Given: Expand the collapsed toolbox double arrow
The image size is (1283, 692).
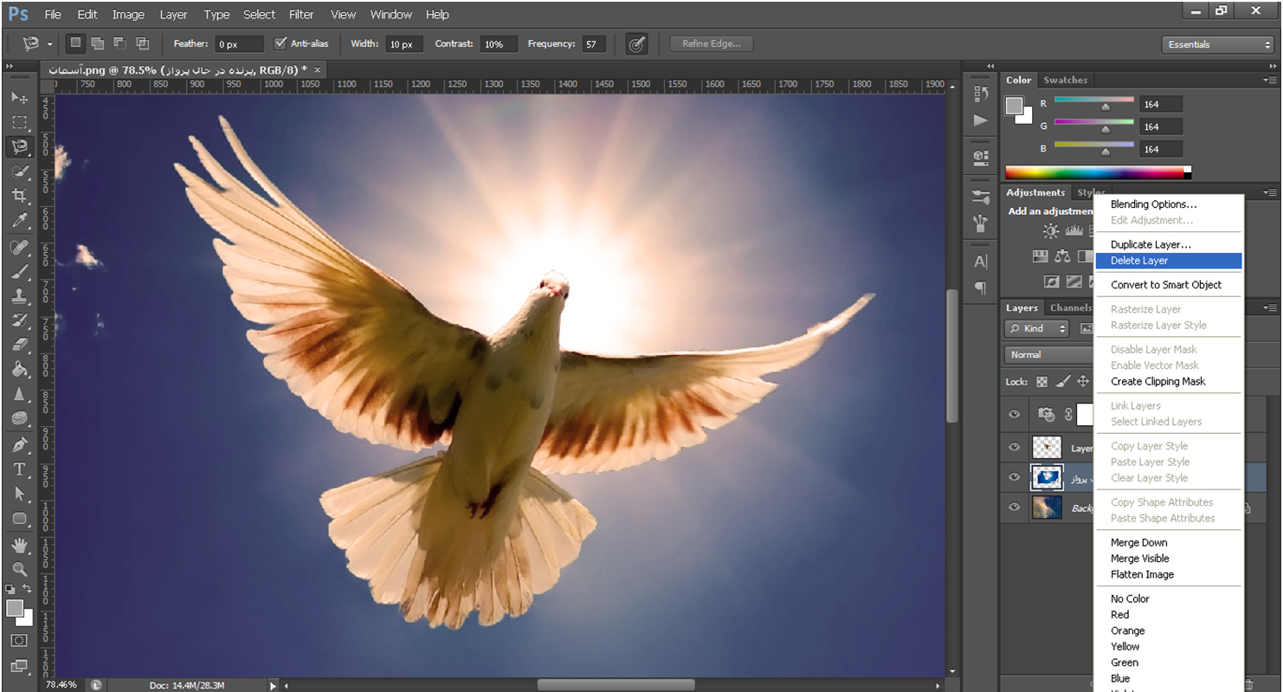Looking at the screenshot, I should tap(10, 67).
